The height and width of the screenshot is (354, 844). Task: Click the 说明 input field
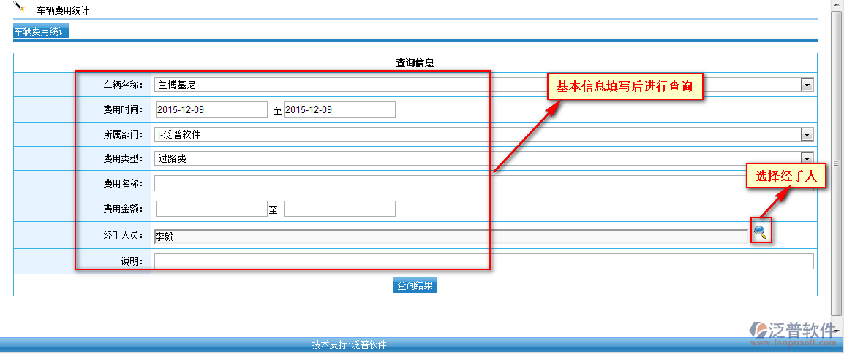click(484, 261)
